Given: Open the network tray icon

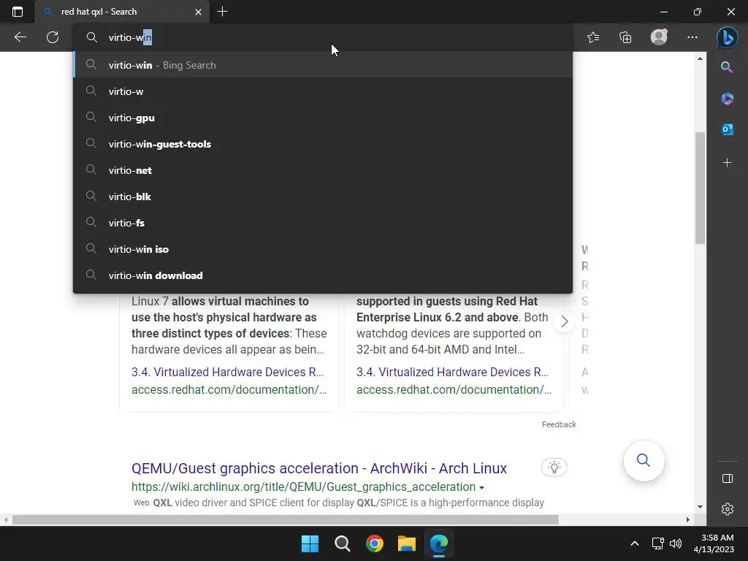Looking at the screenshot, I should tap(658, 543).
